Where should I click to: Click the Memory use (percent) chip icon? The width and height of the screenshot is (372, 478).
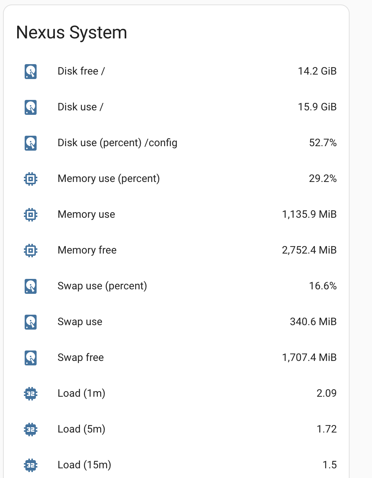[31, 179]
